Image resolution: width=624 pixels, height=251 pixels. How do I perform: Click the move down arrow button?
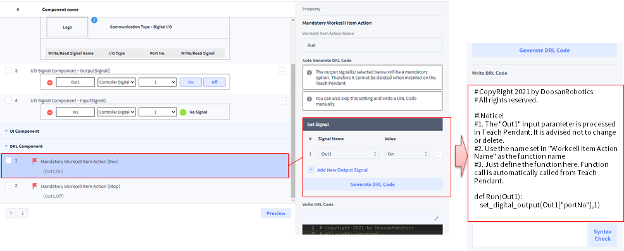pyautogui.click(x=23, y=213)
